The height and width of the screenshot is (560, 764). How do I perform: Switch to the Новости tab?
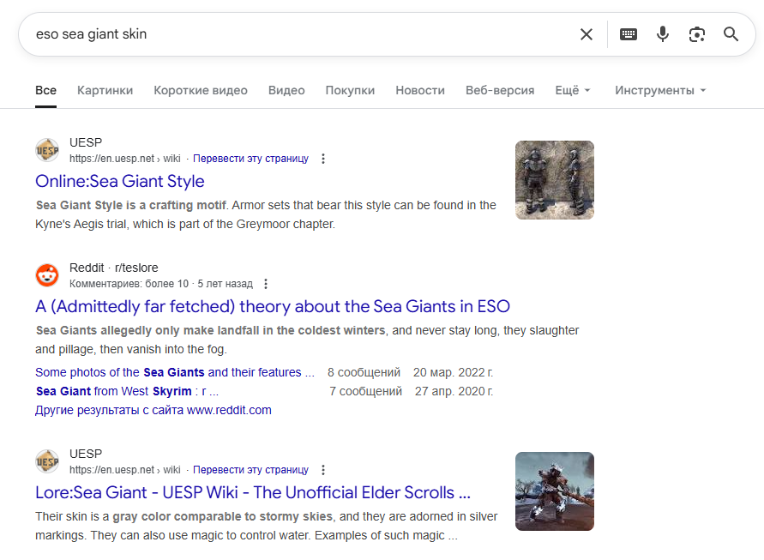(420, 90)
